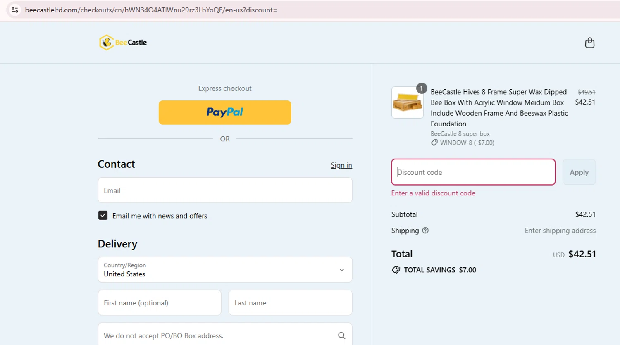Click the Last name field
Screen dimensions: 620x345
pyautogui.click(x=290, y=302)
